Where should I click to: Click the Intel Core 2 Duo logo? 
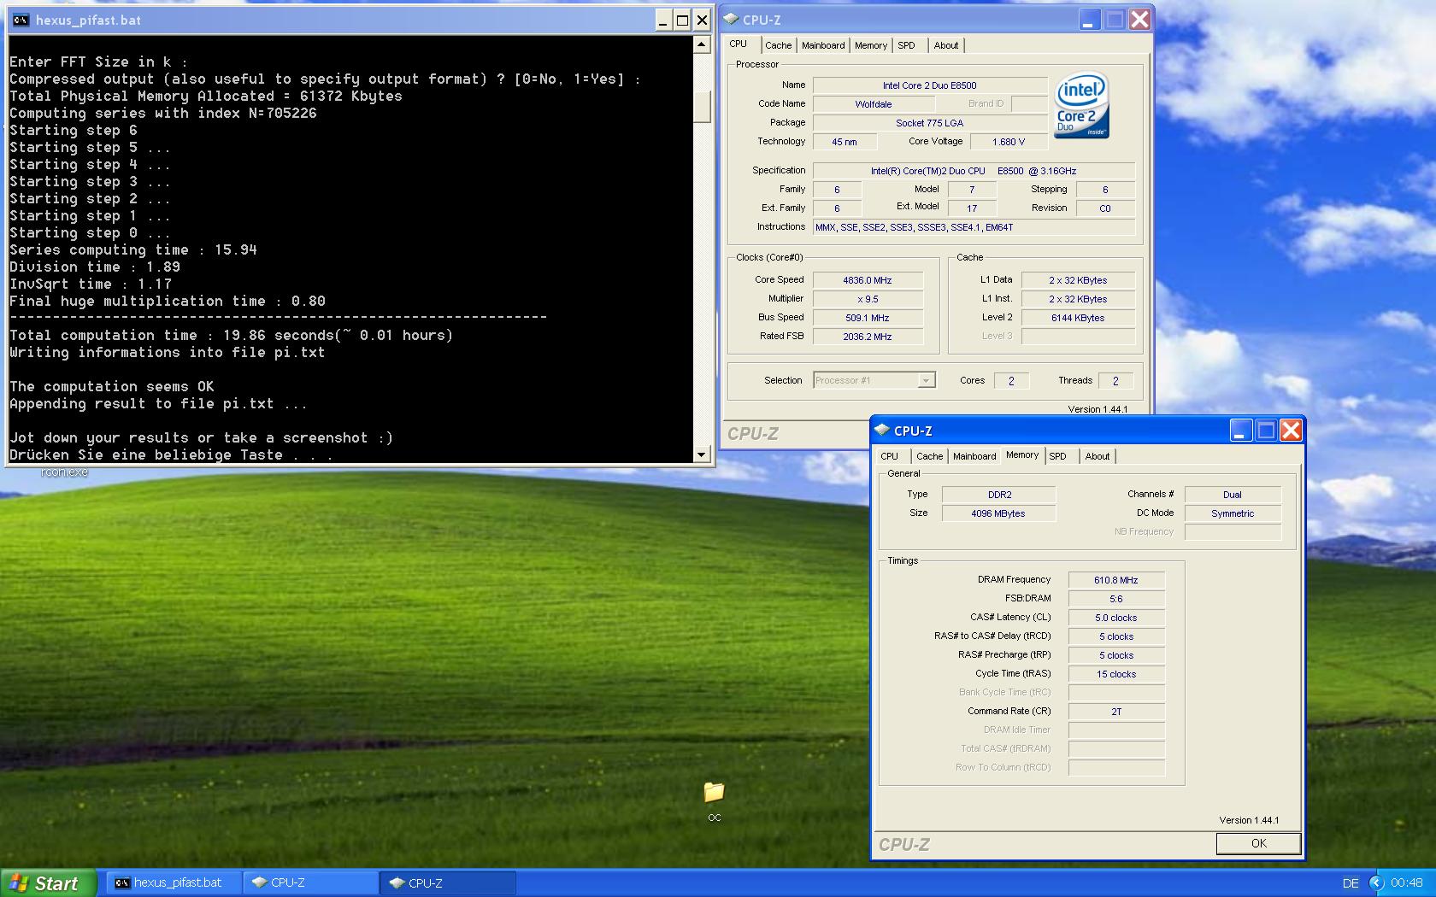click(1081, 105)
